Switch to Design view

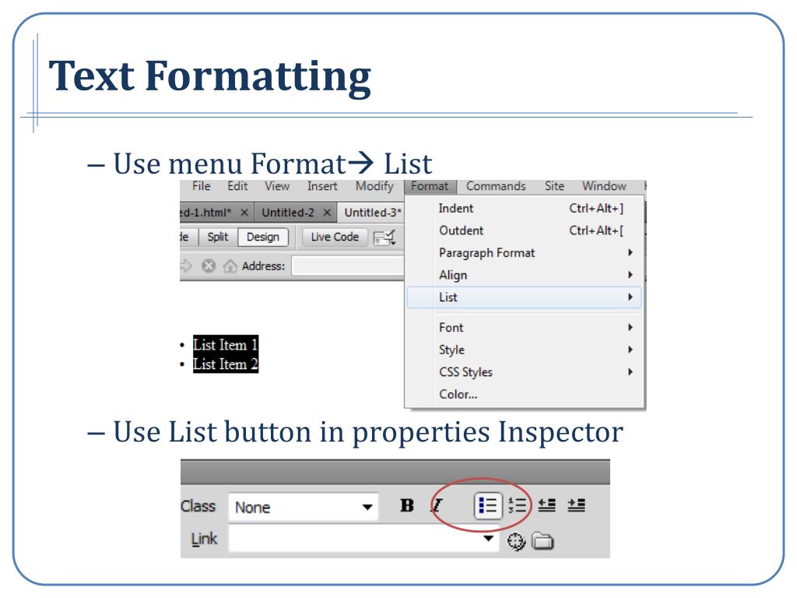(x=263, y=237)
